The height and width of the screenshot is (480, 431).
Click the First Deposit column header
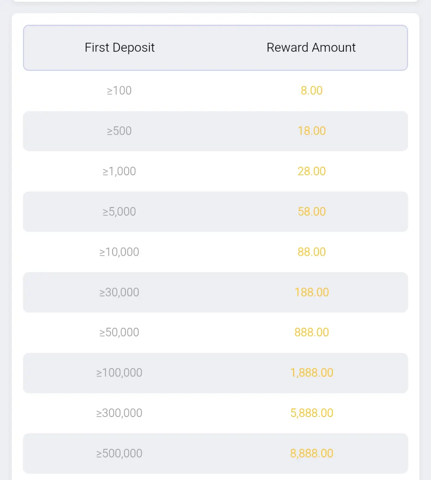pyautogui.click(x=119, y=48)
